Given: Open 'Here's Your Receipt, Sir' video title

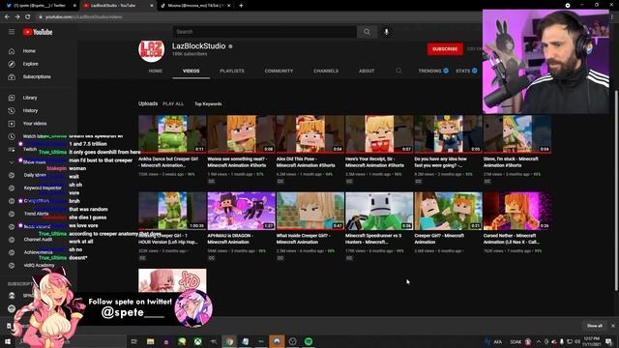Looking at the screenshot, I should 374,162.
